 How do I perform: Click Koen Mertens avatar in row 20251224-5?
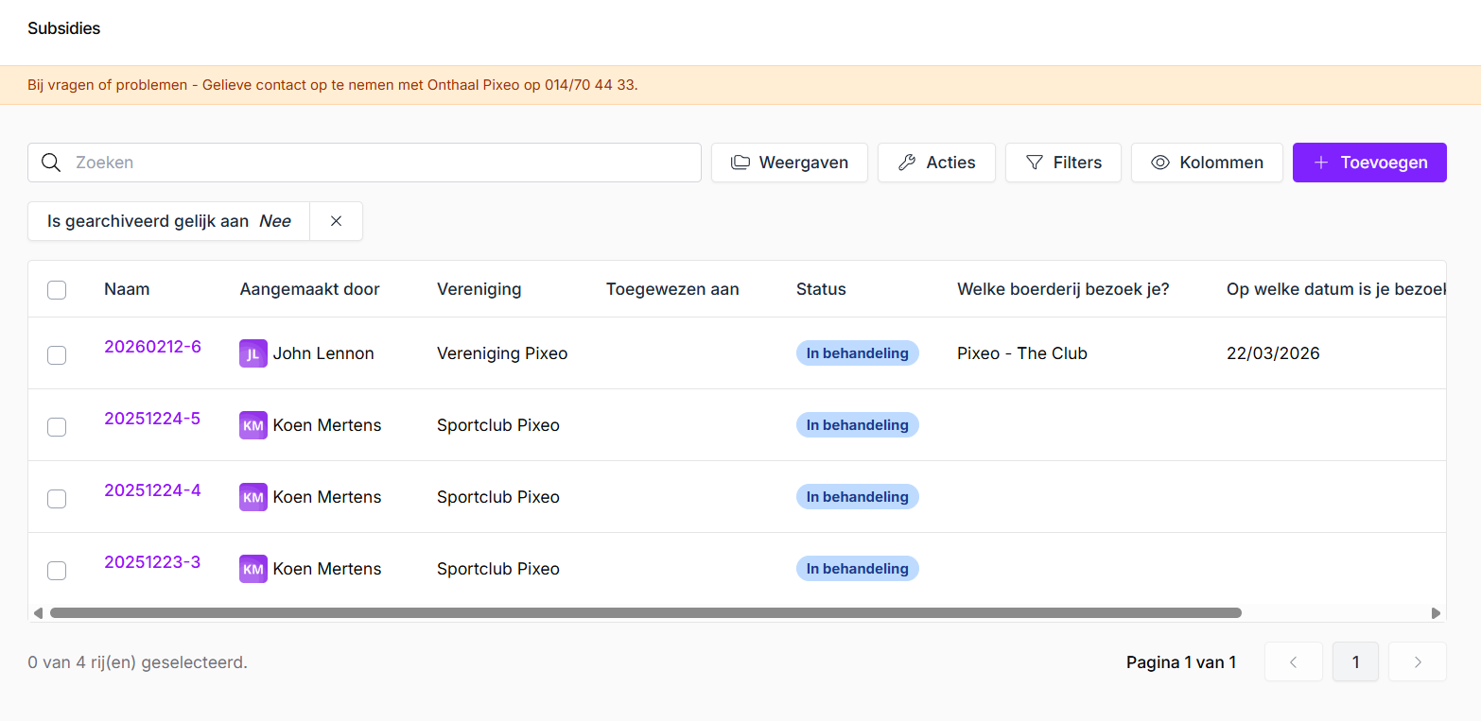pyautogui.click(x=253, y=425)
